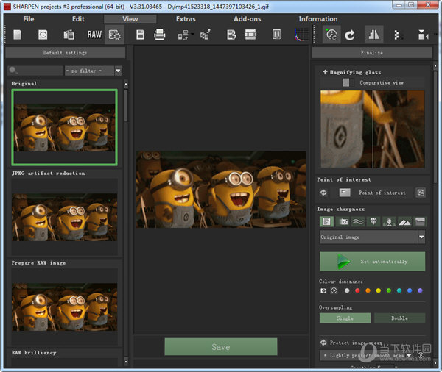Choose the green colour dominance dot
Image resolution: width=442 pixels, height=372 pixels.
[x=389, y=290]
